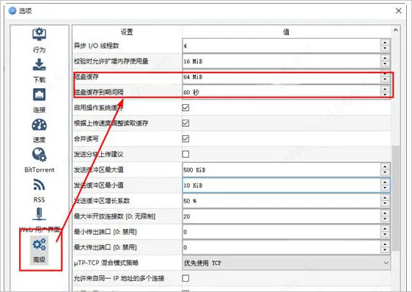The height and width of the screenshot is (292, 412).
Task: Increase 发送缓冲区最小值 value
Action: [x=385, y=182]
